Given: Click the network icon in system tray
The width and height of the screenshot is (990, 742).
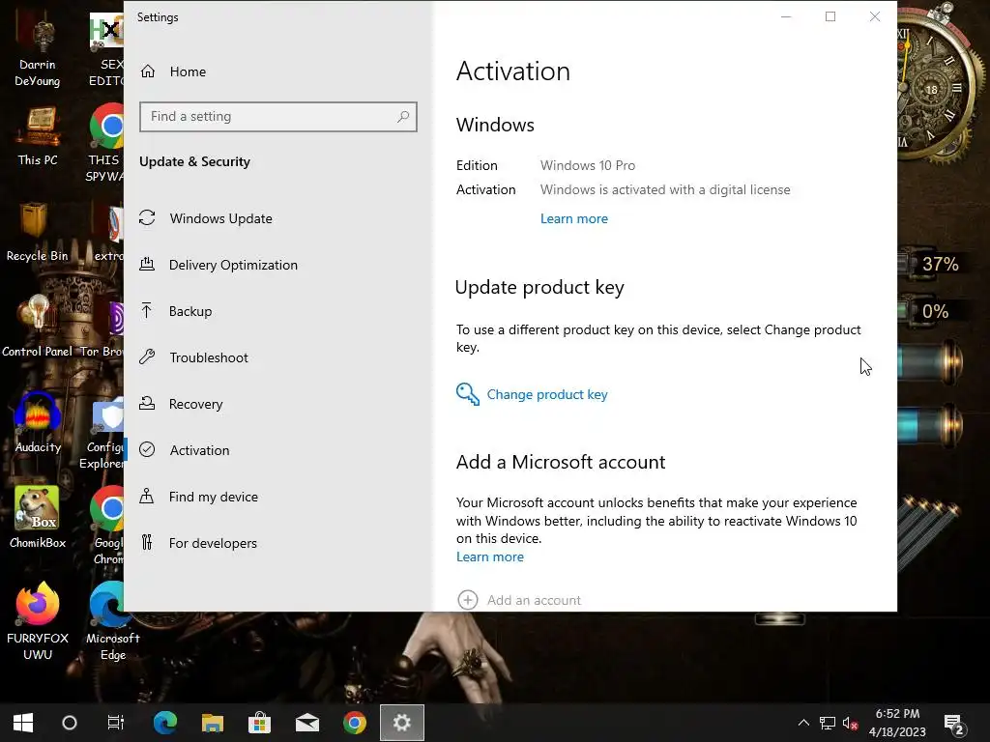Looking at the screenshot, I should [x=828, y=723].
